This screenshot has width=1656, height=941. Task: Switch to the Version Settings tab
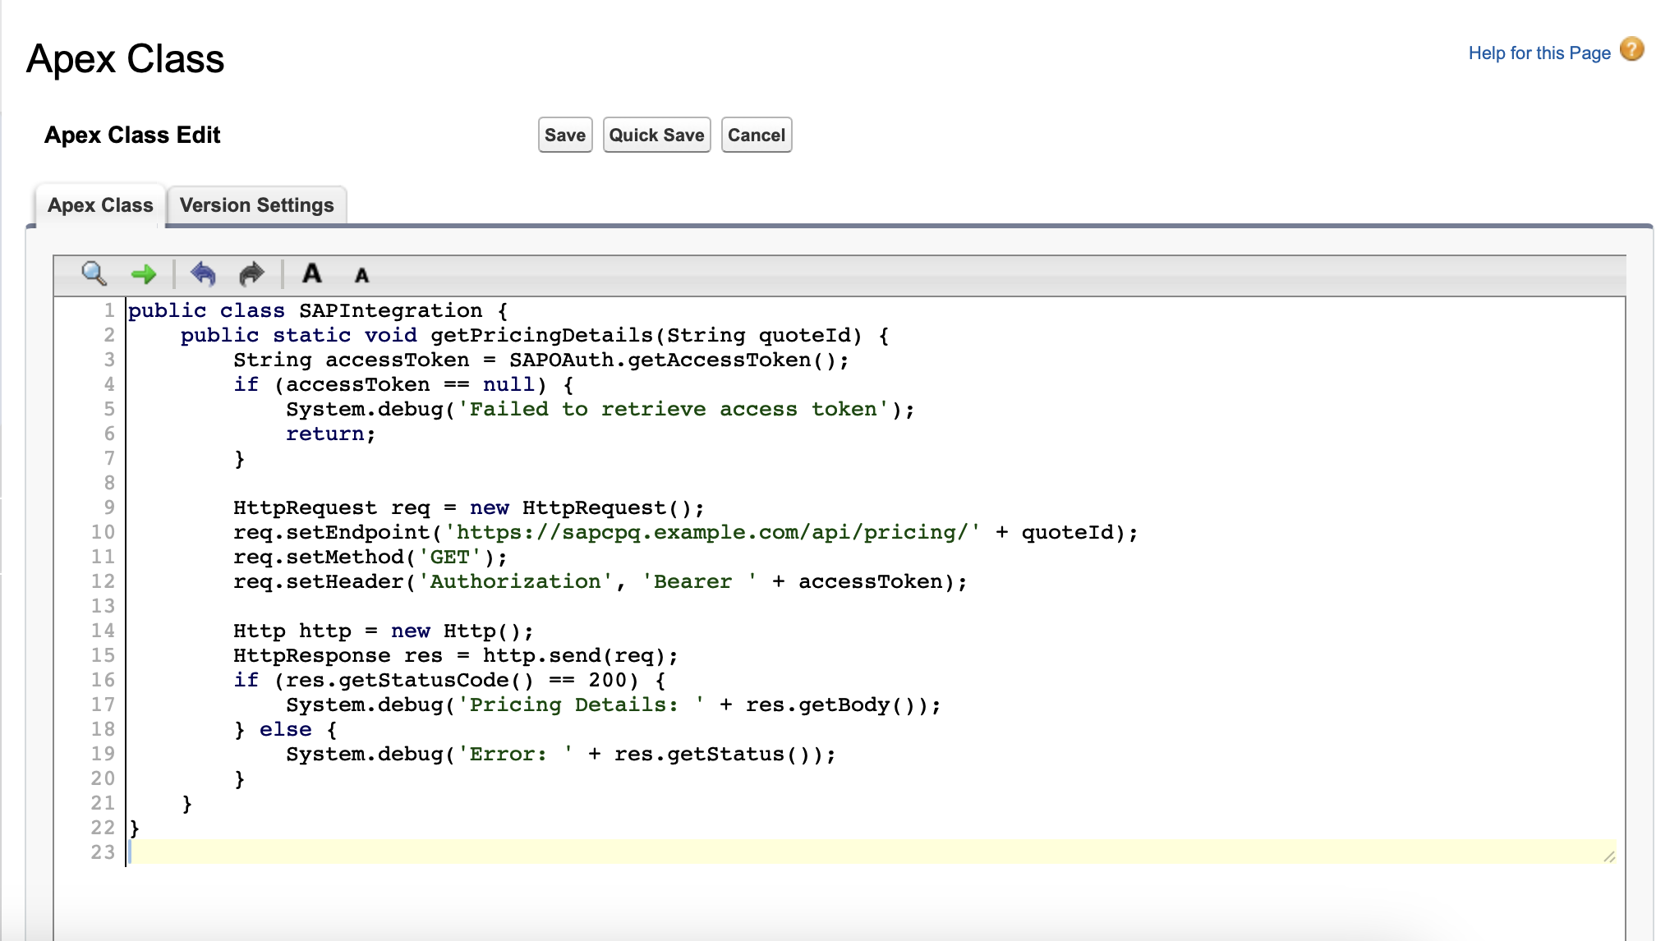257,204
